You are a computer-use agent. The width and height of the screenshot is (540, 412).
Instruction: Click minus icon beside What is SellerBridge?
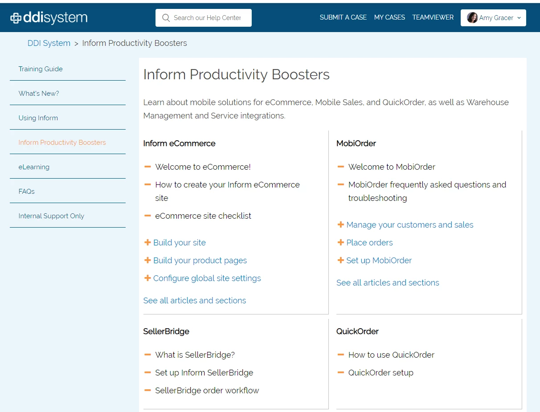point(147,355)
